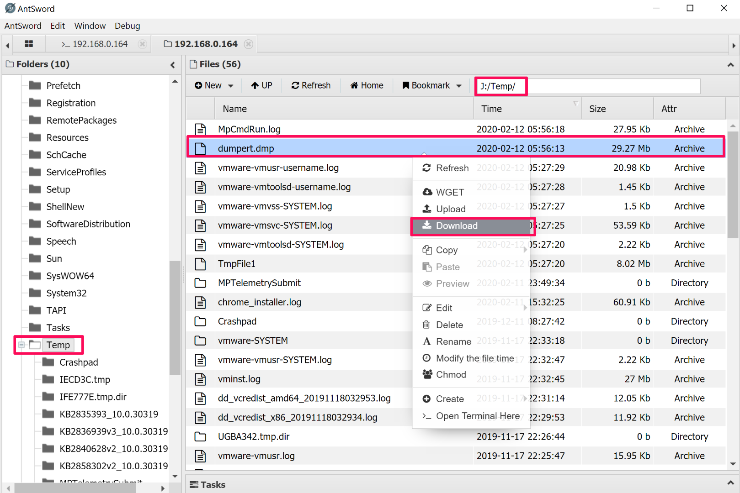Sort files by Time column header
The width and height of the screenshot is (740, 493).
491,109
